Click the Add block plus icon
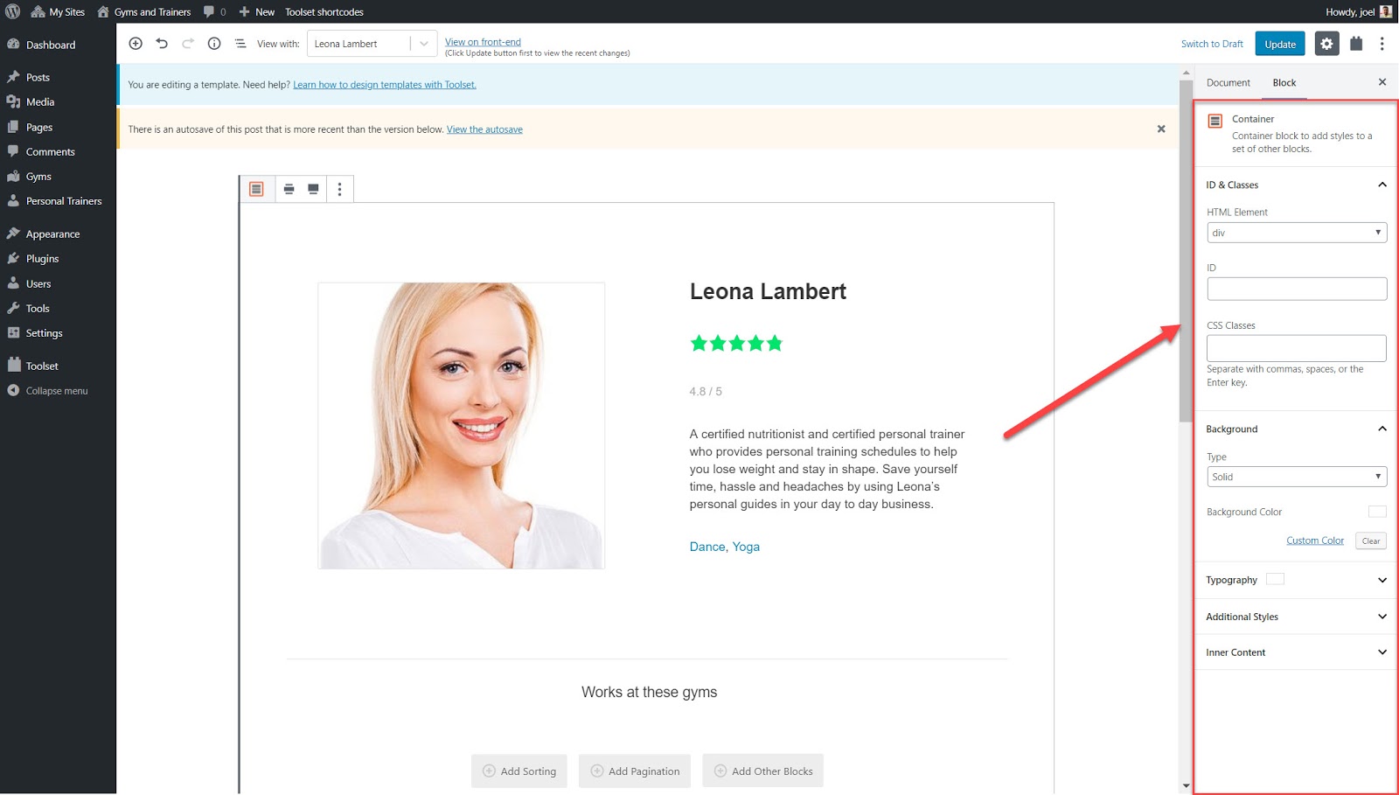 pyautogui.click(x=136, y=44)
